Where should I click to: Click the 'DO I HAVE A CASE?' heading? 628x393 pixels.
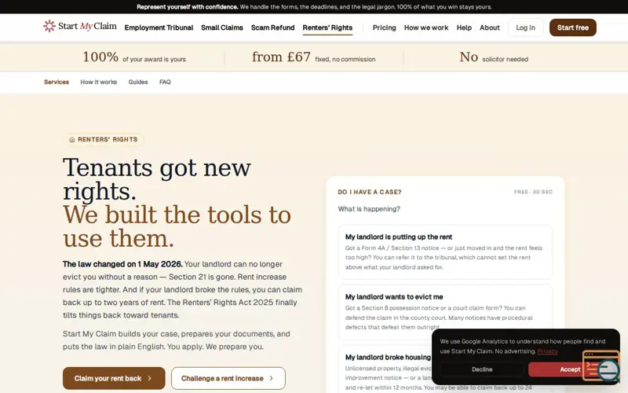tap(369, 192)
